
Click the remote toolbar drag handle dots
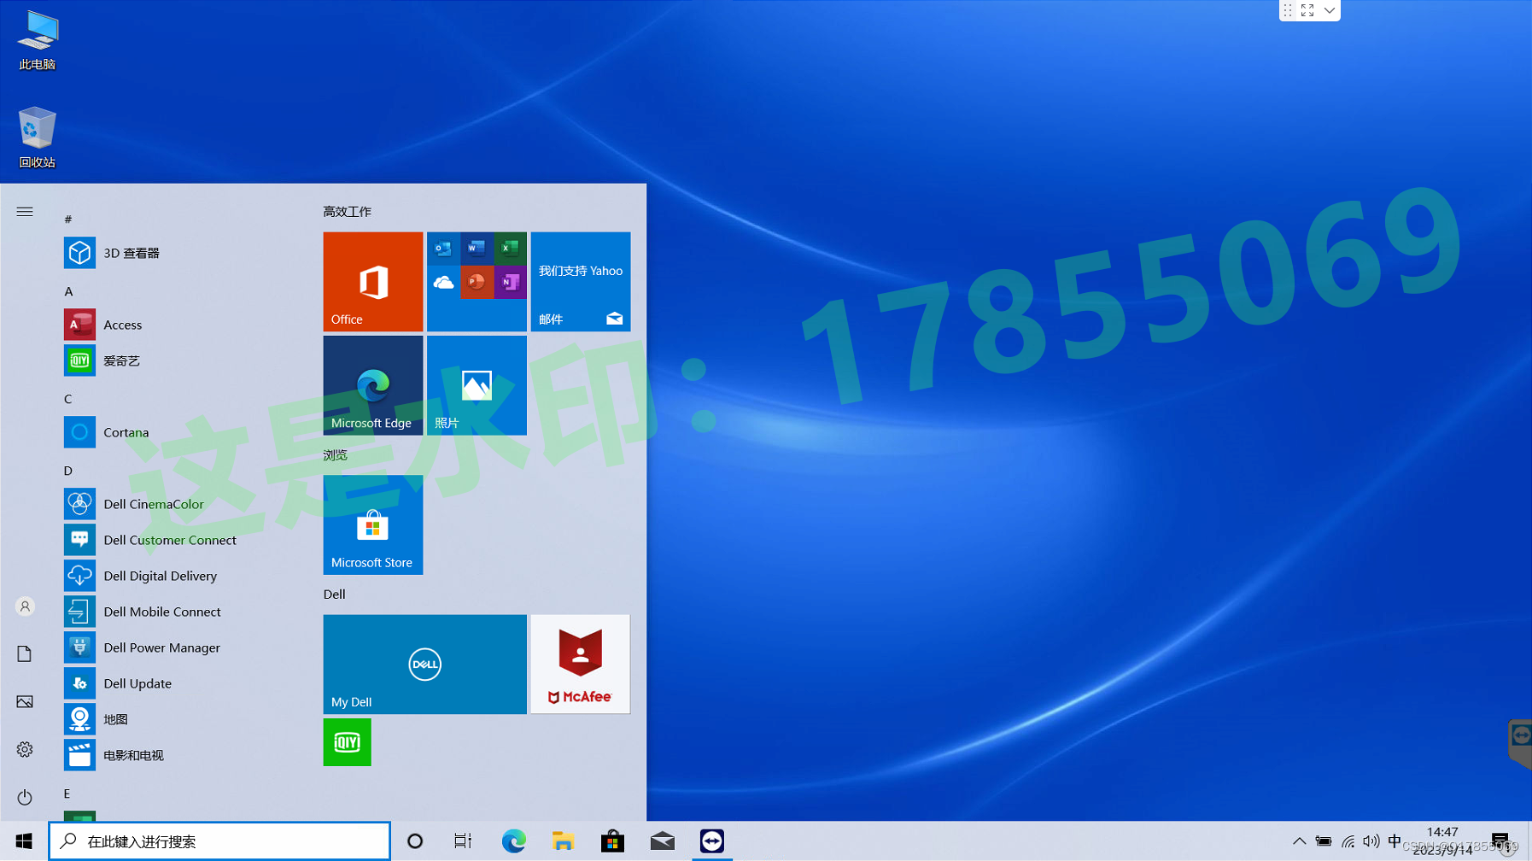(1288, 10)
